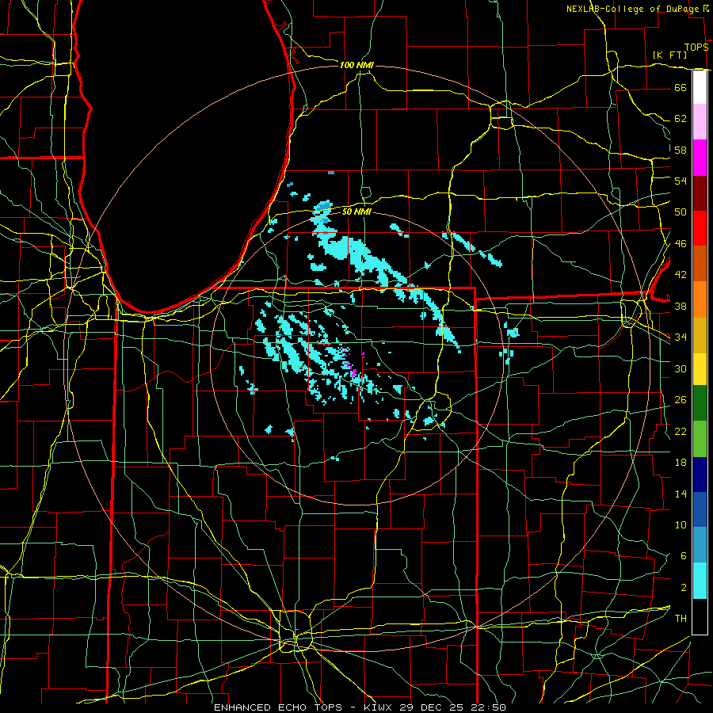The image size is (713, 713).
Task: Select the light green legend swatch
Action: click(700, 439)
